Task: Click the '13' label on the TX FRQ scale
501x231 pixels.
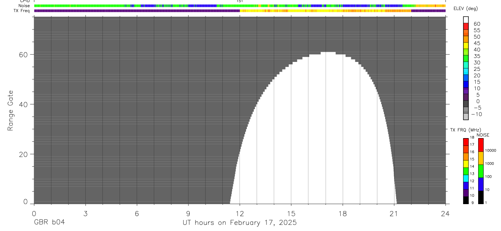Action: [472, 174]
